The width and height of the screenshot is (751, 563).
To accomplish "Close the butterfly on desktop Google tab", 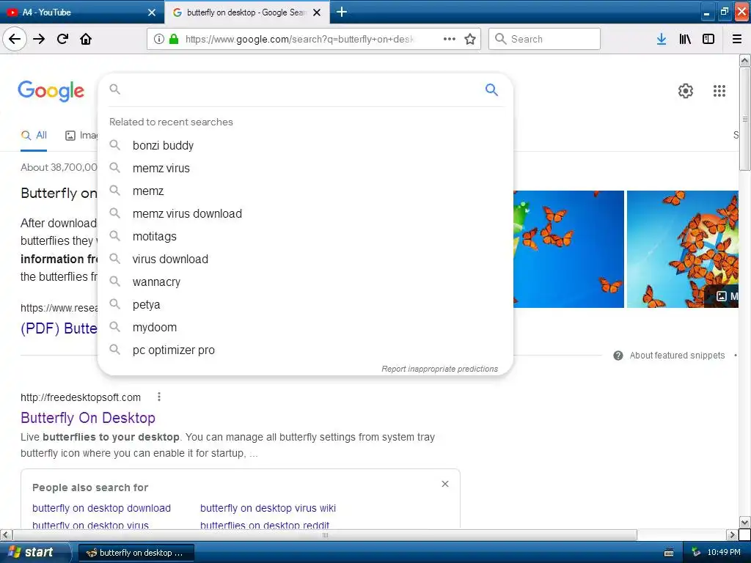I will click(317, 12).
